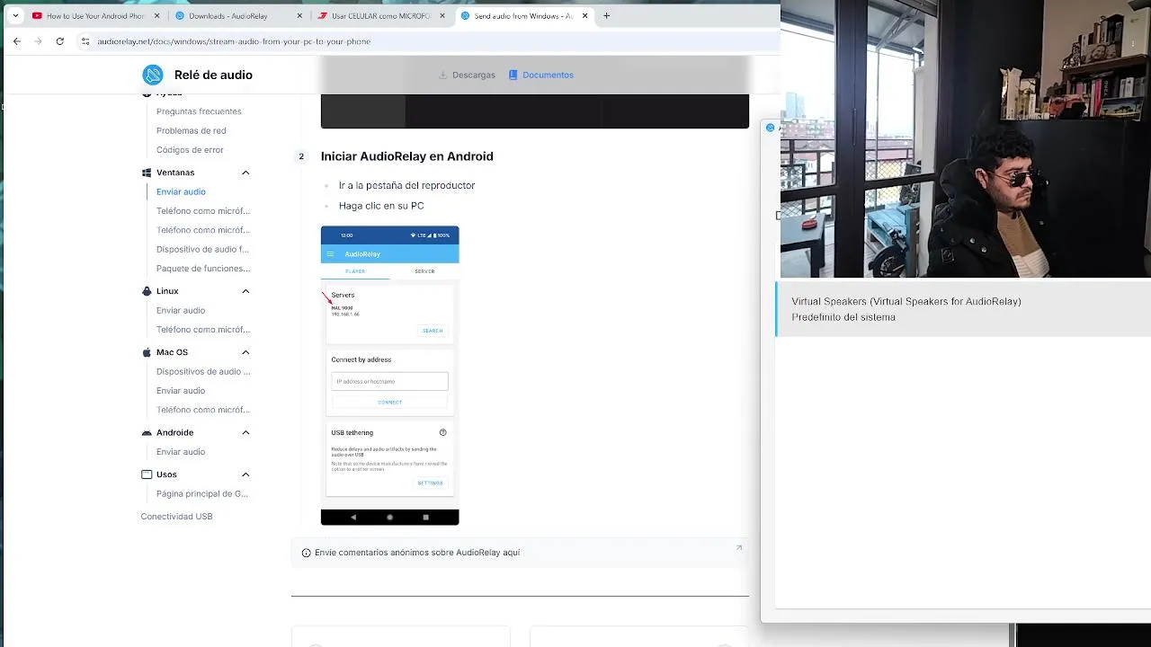This screenshot has width=1151, height=647.
Task: Click 'Haga clic en su PC' text
Action: pyautogui.click(x=381, y=206)
